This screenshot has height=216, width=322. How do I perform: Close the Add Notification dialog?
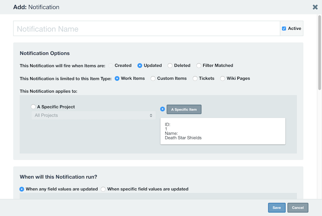click(315, 7)
